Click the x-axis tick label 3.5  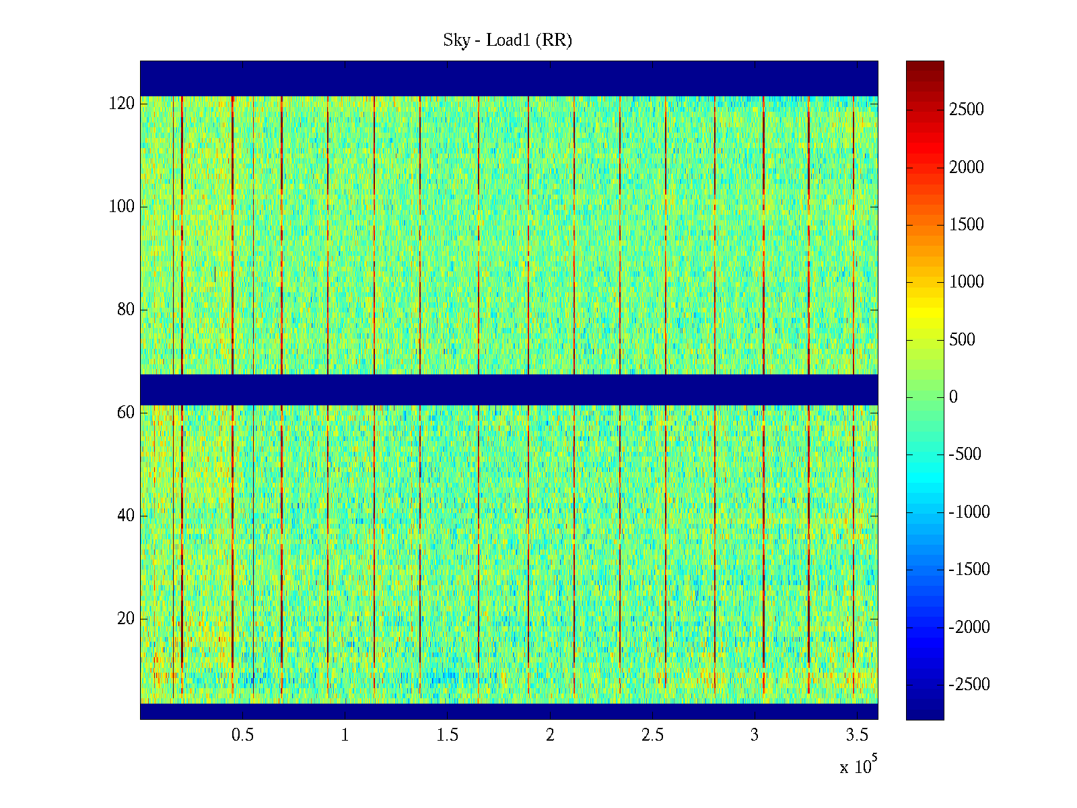[x=857, y=735]
